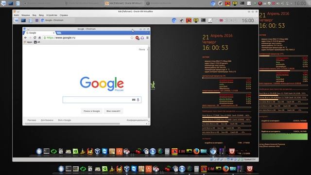The height and width of the screenshot is (175, 311).
Task: Reload the Google page in Chromium
Action: pyautogui.click(x=35, y=38)
